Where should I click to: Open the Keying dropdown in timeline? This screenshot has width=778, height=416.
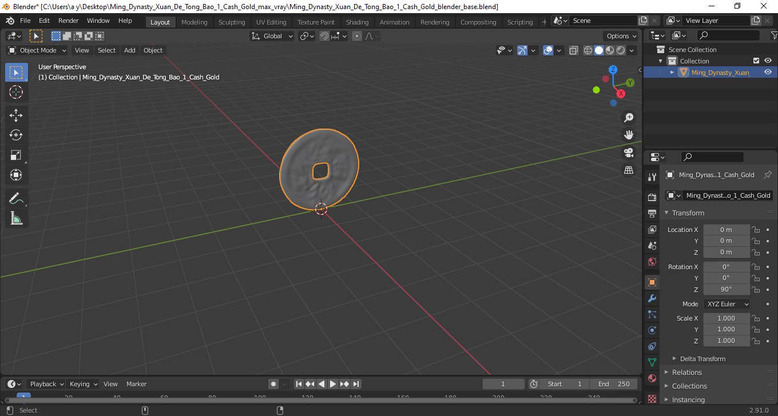[83, 384]
